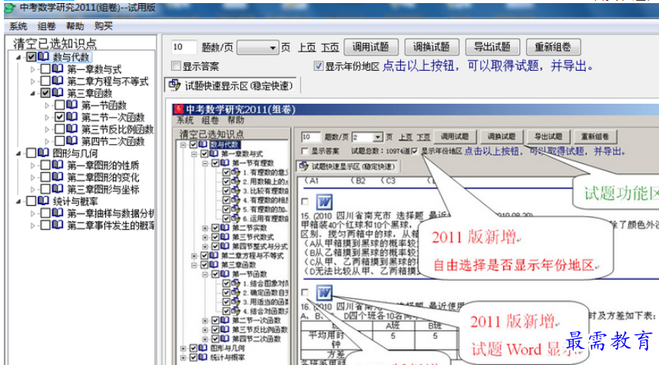The image size is (659, 365).
Task: Uncheck the 第三章函数 checkbox
Action: point(45,93)
